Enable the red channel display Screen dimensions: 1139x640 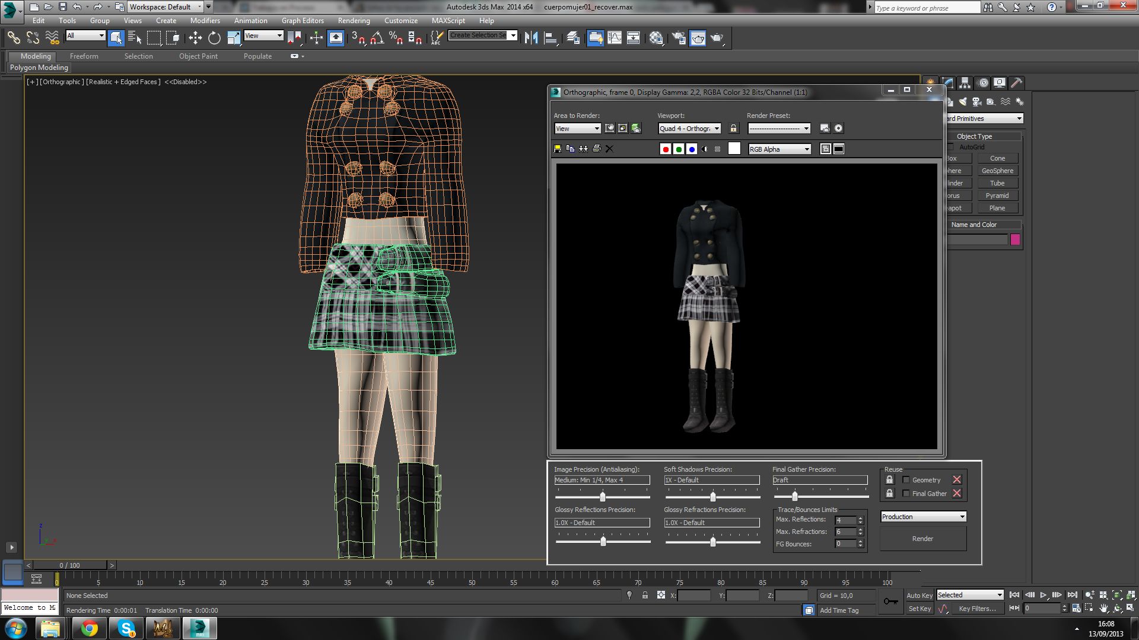(x=666, y=149)
